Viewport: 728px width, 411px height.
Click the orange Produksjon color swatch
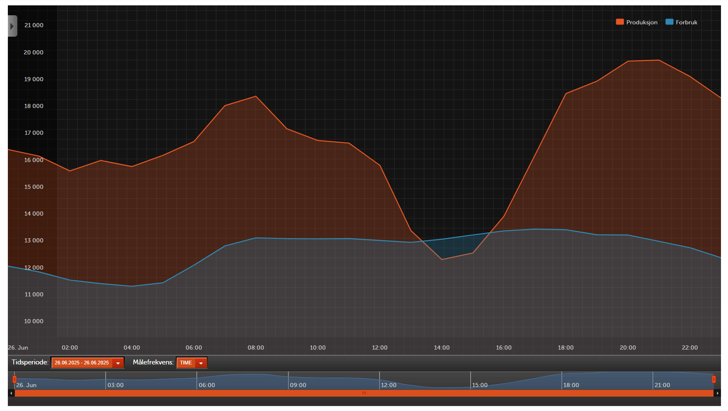pos(619,22)
